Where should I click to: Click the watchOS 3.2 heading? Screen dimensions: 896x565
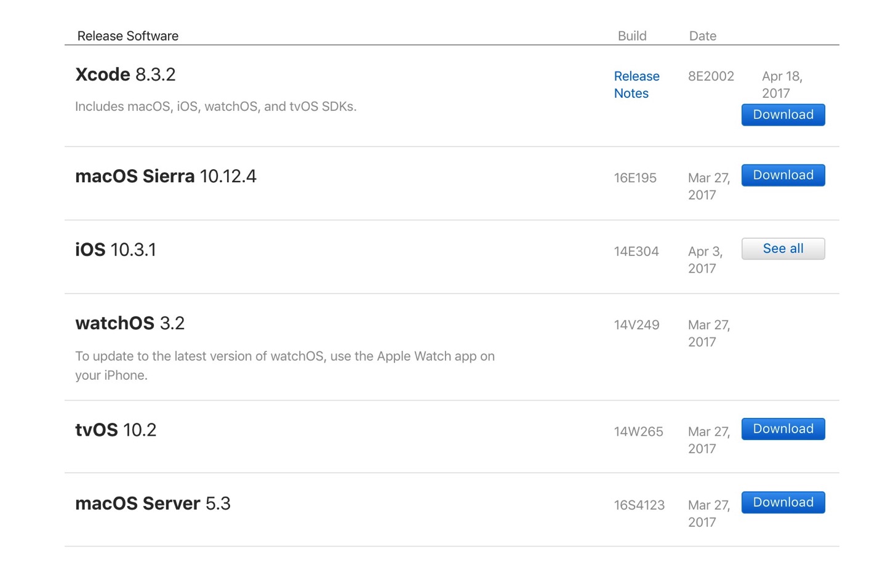tap(130, 323)
